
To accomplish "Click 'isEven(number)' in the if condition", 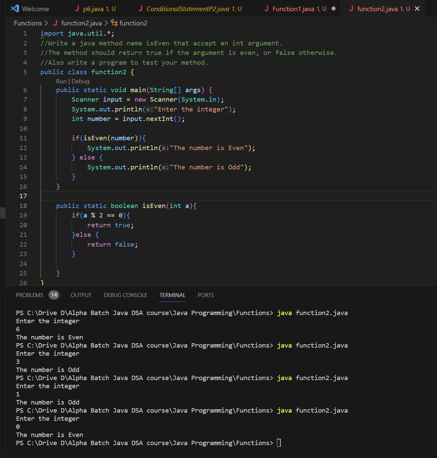I will [110, 138].
